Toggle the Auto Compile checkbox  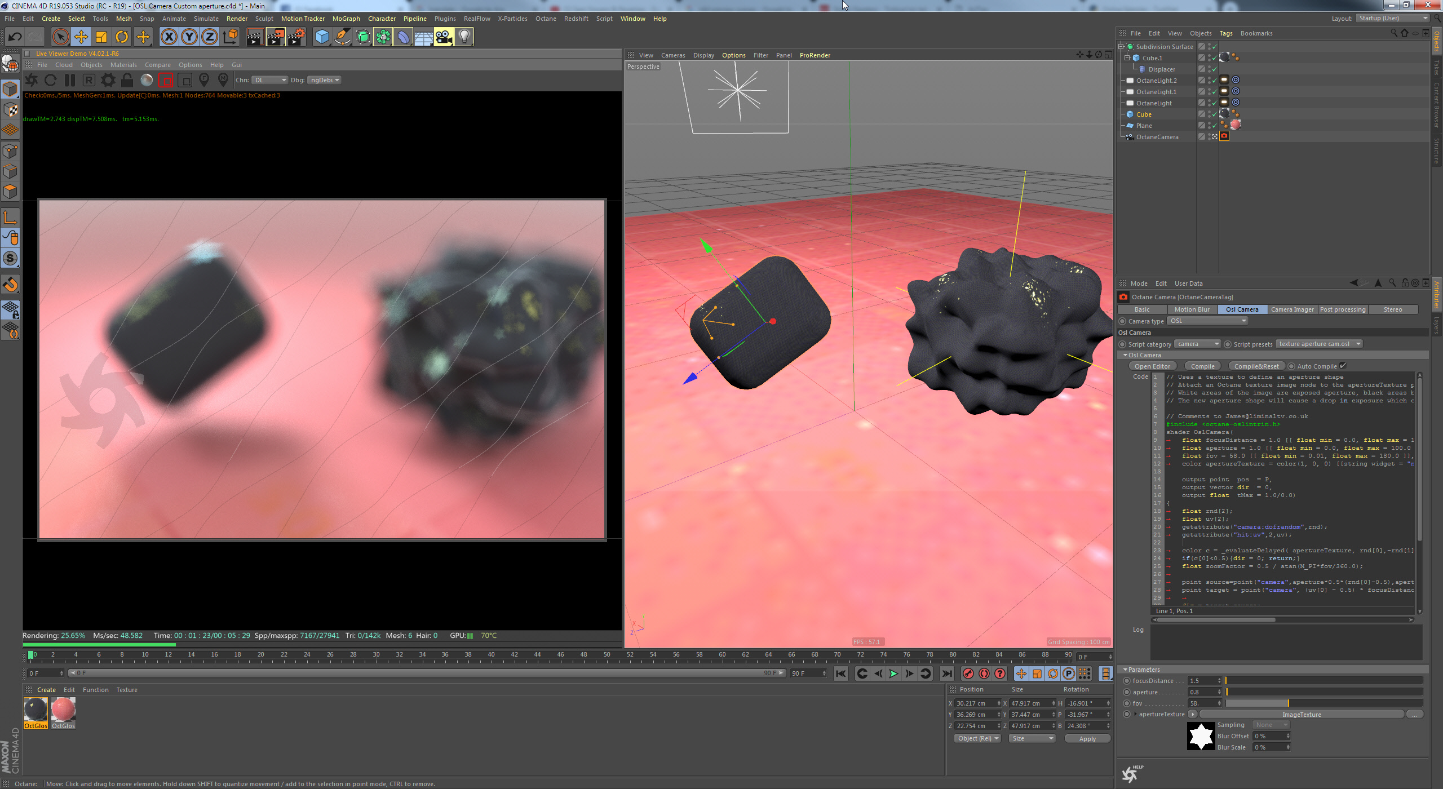click(1343, 366)
